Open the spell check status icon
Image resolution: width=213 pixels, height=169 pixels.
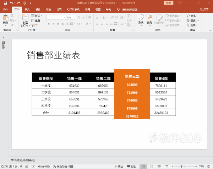pyautogui.click(x=33, y=167)
